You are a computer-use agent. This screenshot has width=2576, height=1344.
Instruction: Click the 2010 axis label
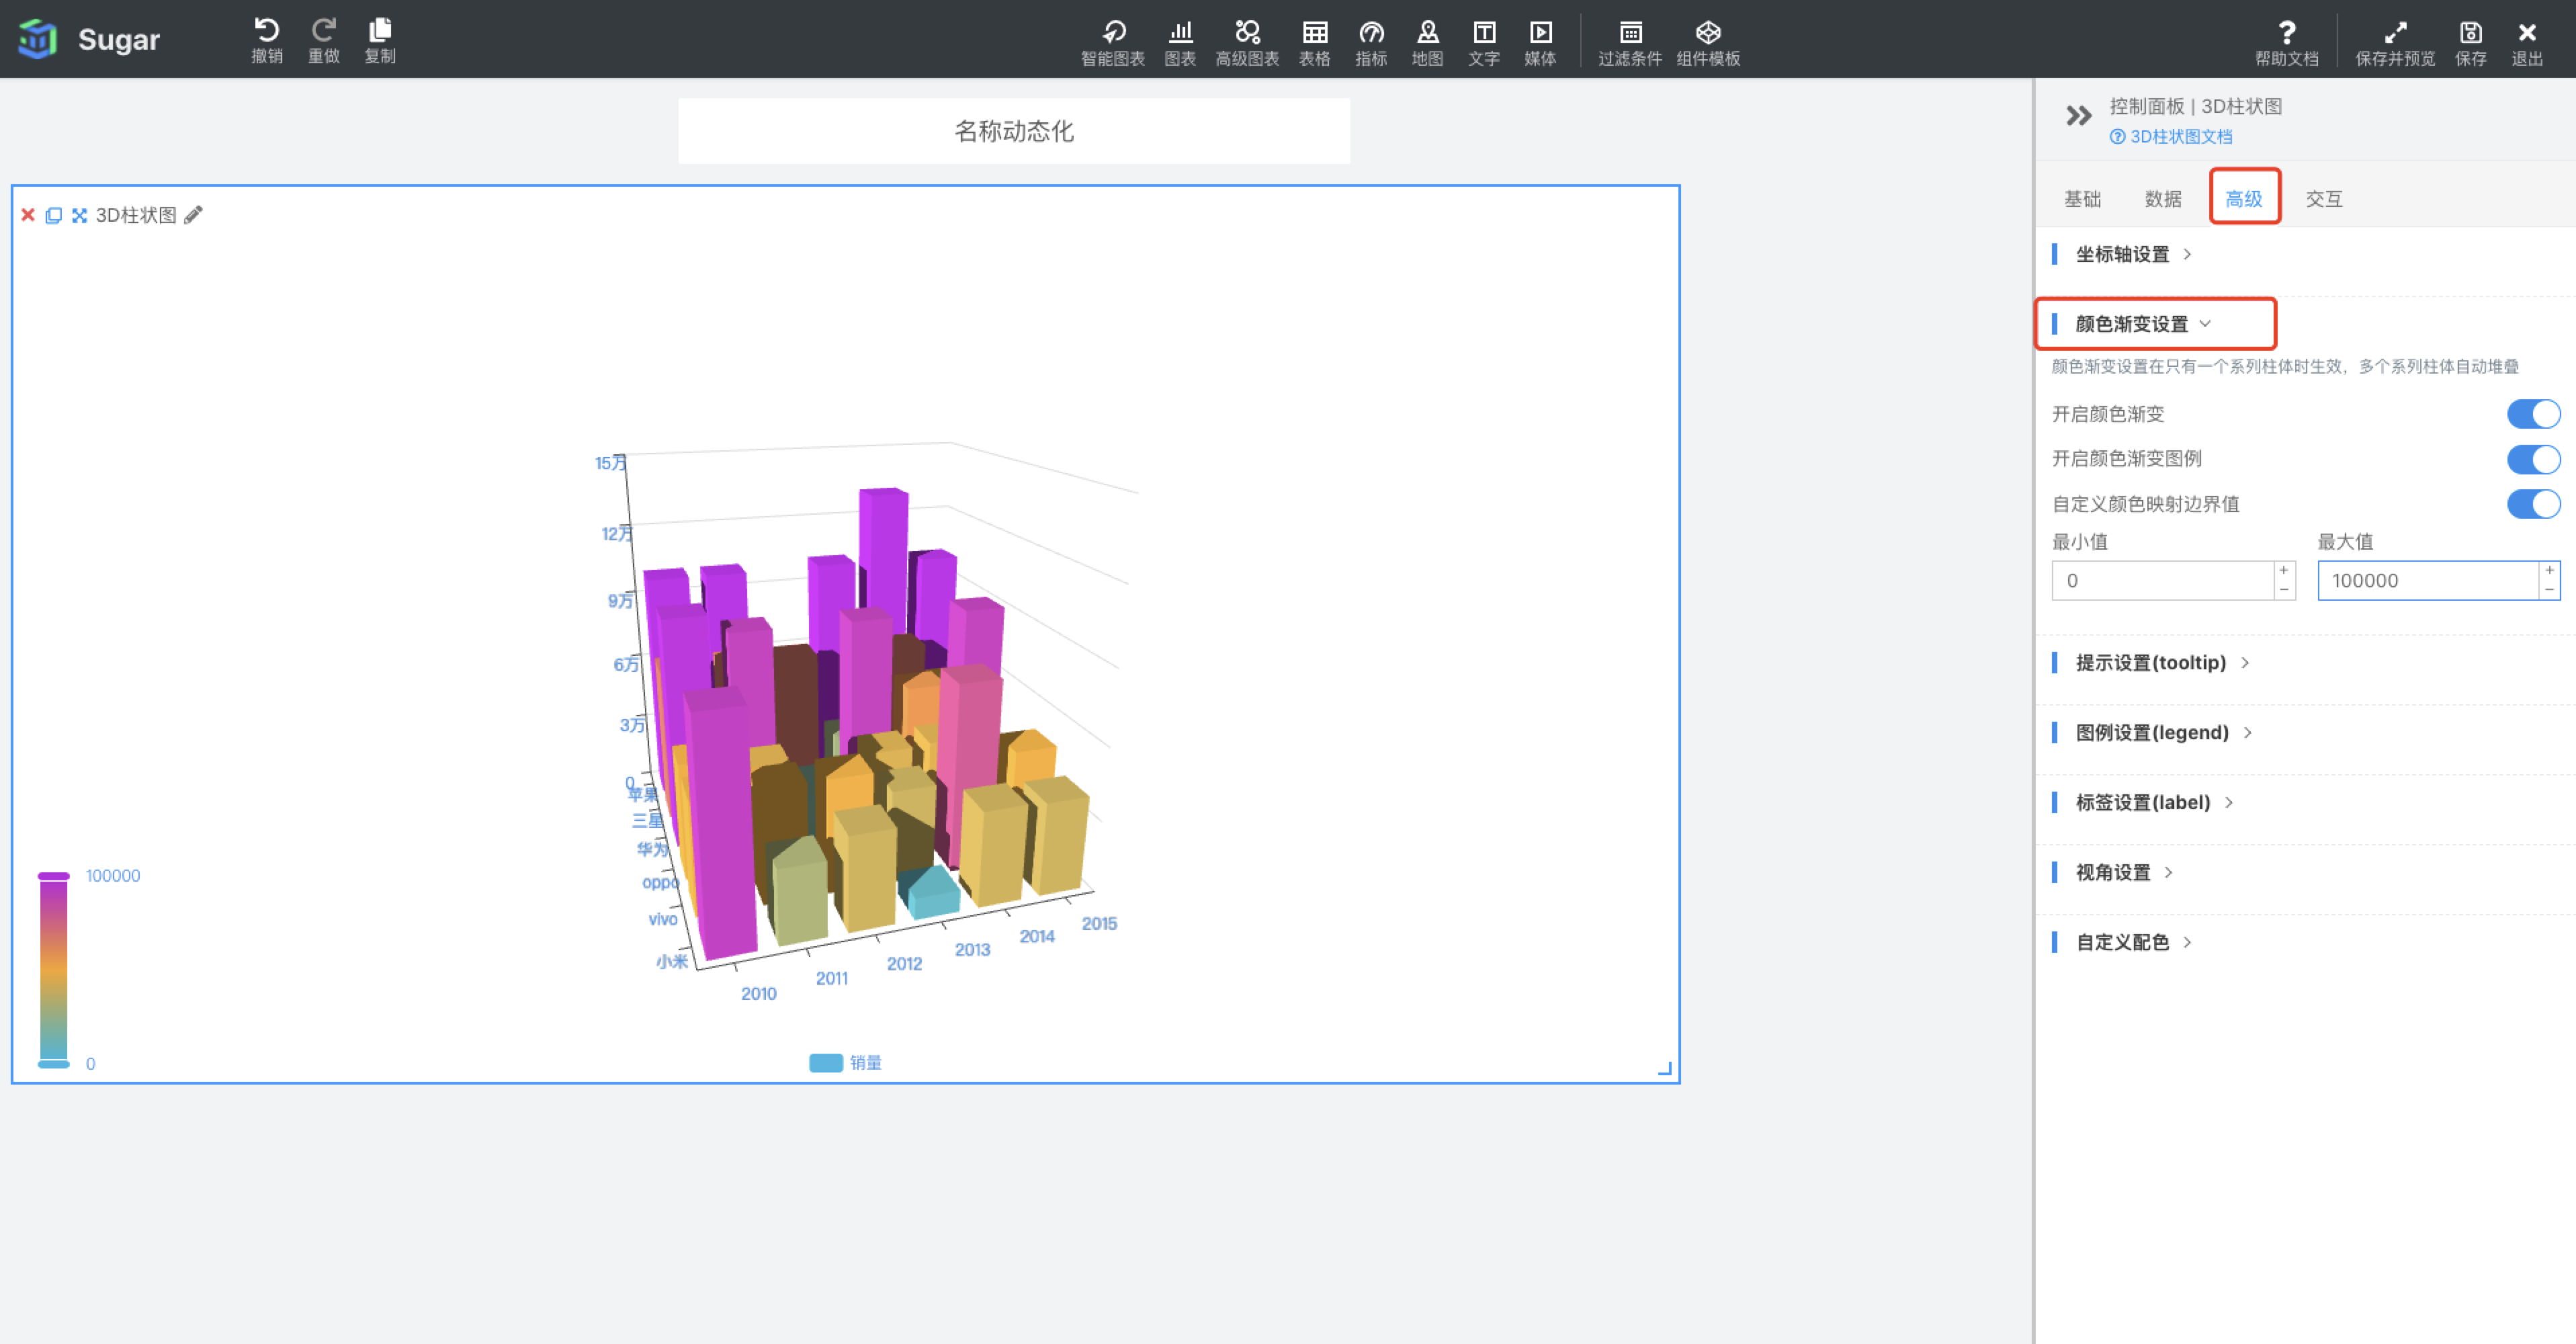click(759, 994)
